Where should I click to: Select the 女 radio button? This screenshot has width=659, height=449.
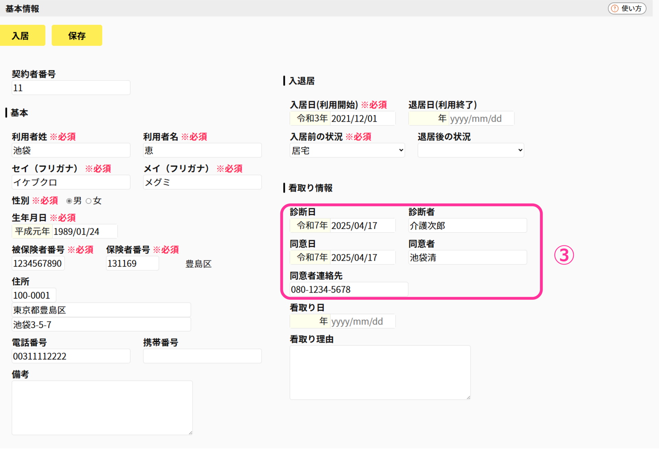[89, 201]
